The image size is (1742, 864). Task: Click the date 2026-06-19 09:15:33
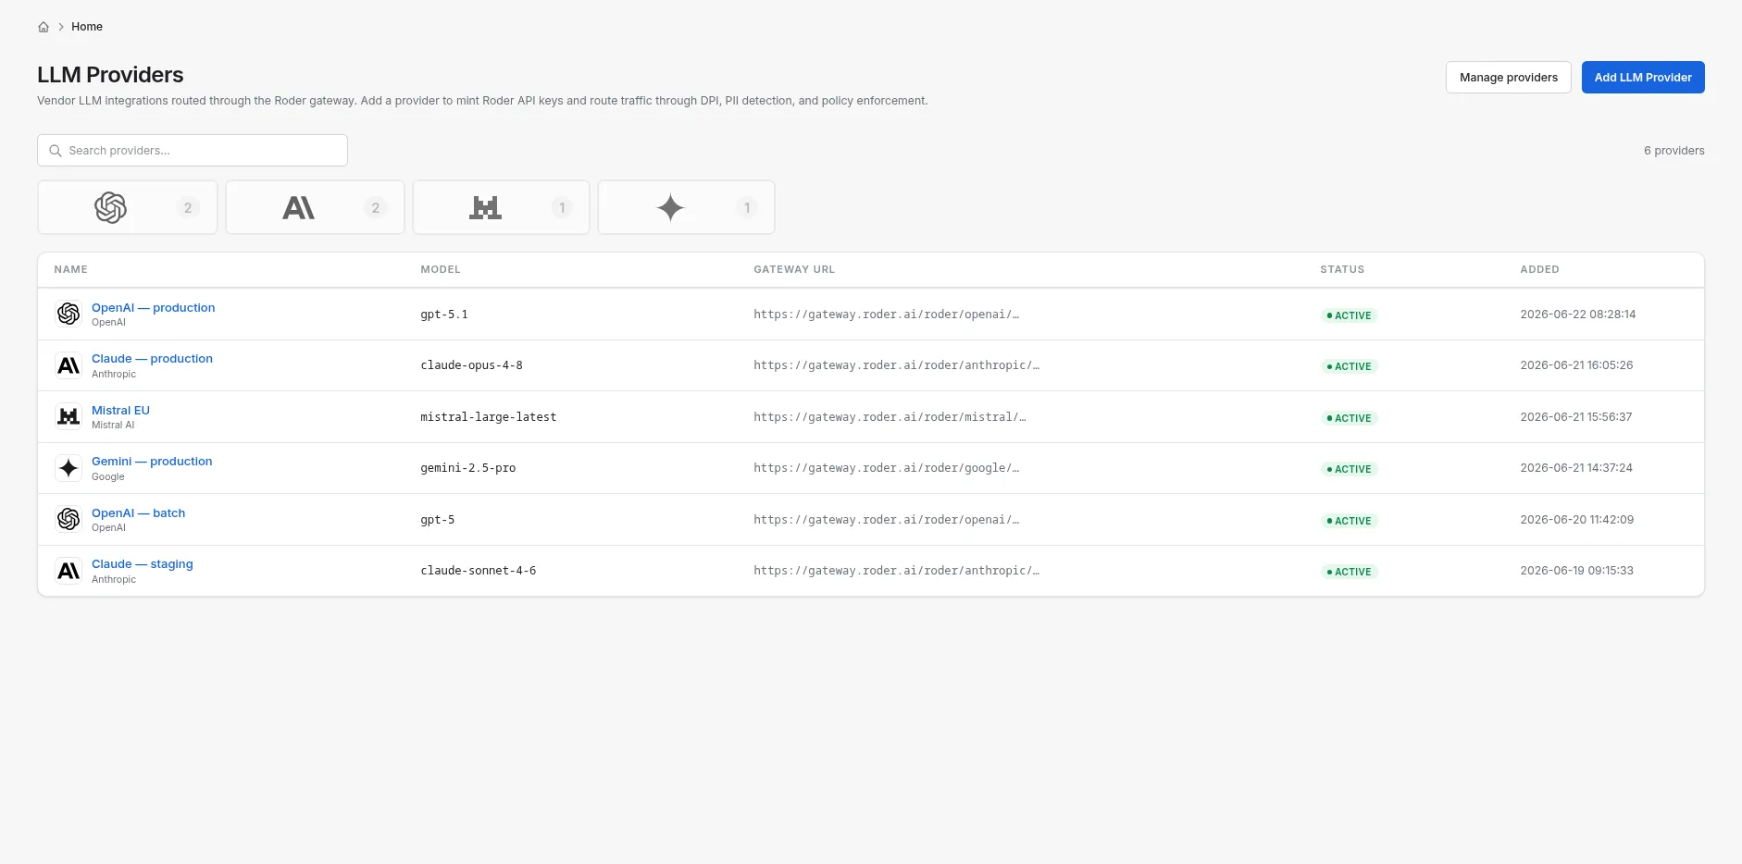[x=1576, y=571]
